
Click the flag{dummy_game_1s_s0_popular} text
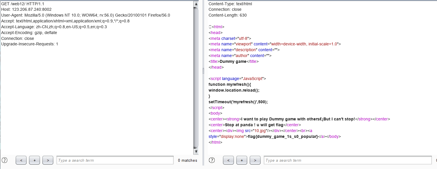[283, 137]
